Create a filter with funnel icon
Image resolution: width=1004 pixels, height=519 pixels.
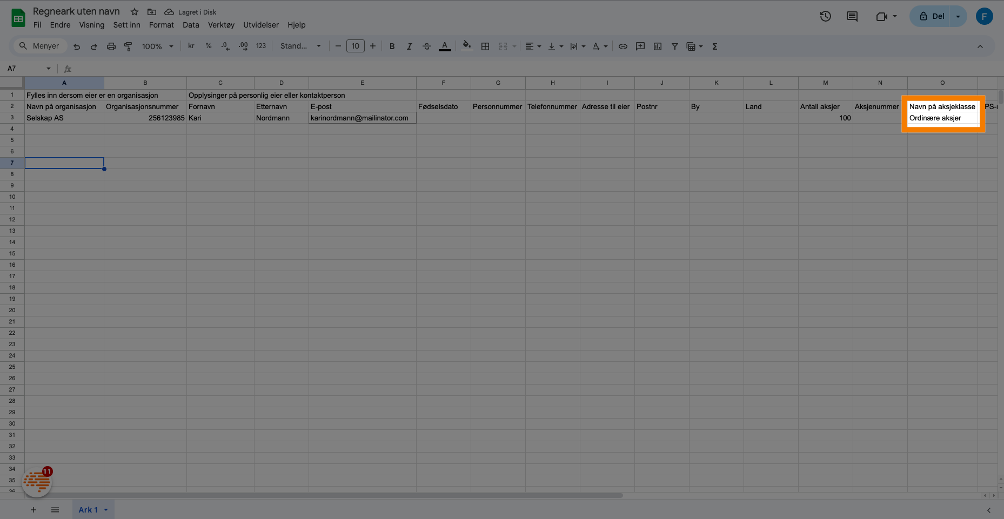pyautogui.click(x=675, y=46)
